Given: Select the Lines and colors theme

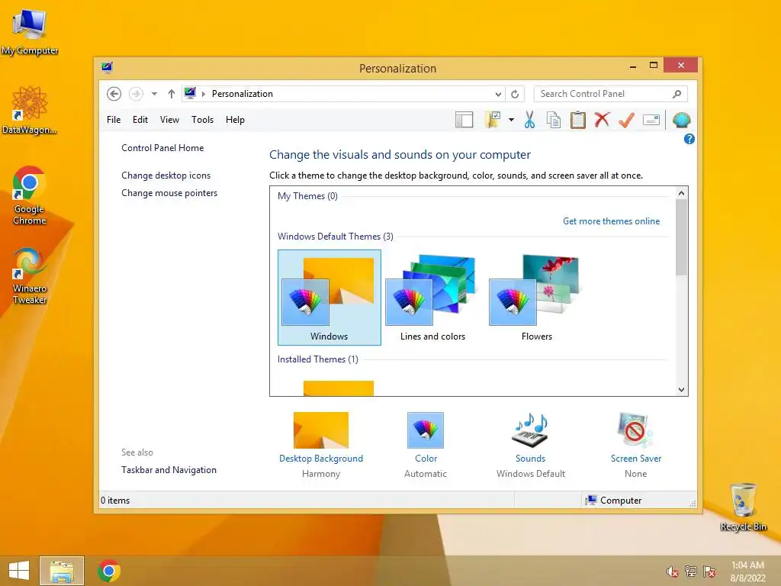Looking at the screenshot, I should (433, 298).
